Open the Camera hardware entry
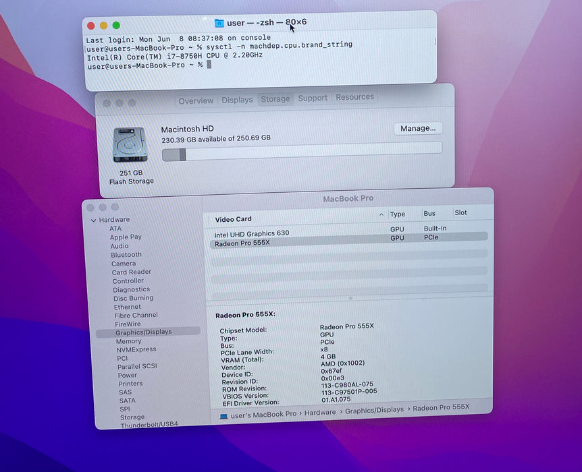This screenshot has width=582, height=472. click(124, 264)
